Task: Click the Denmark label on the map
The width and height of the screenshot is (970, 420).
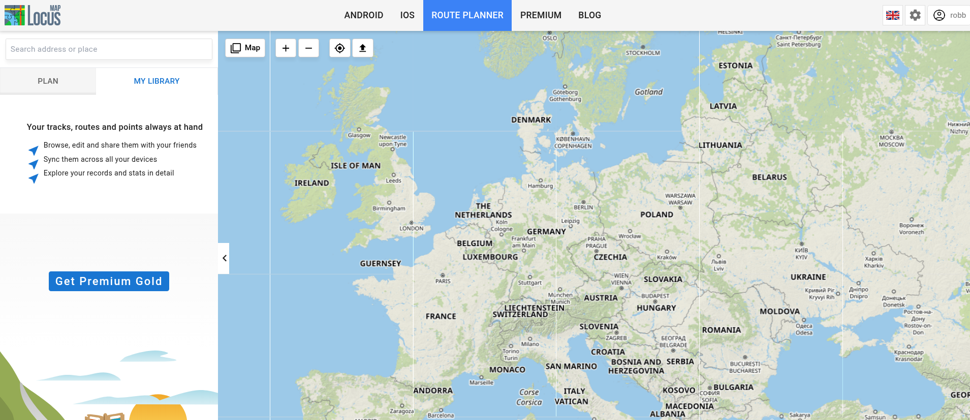Action: (x=531, y=120)
